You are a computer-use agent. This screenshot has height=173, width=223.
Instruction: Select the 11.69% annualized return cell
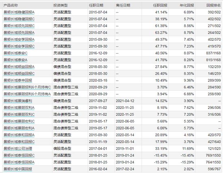188,148
